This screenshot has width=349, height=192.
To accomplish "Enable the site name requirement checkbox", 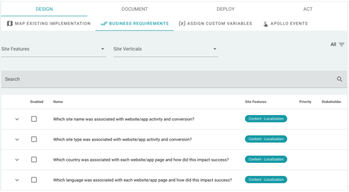I will pyautogui.click(x=34, y=119).
